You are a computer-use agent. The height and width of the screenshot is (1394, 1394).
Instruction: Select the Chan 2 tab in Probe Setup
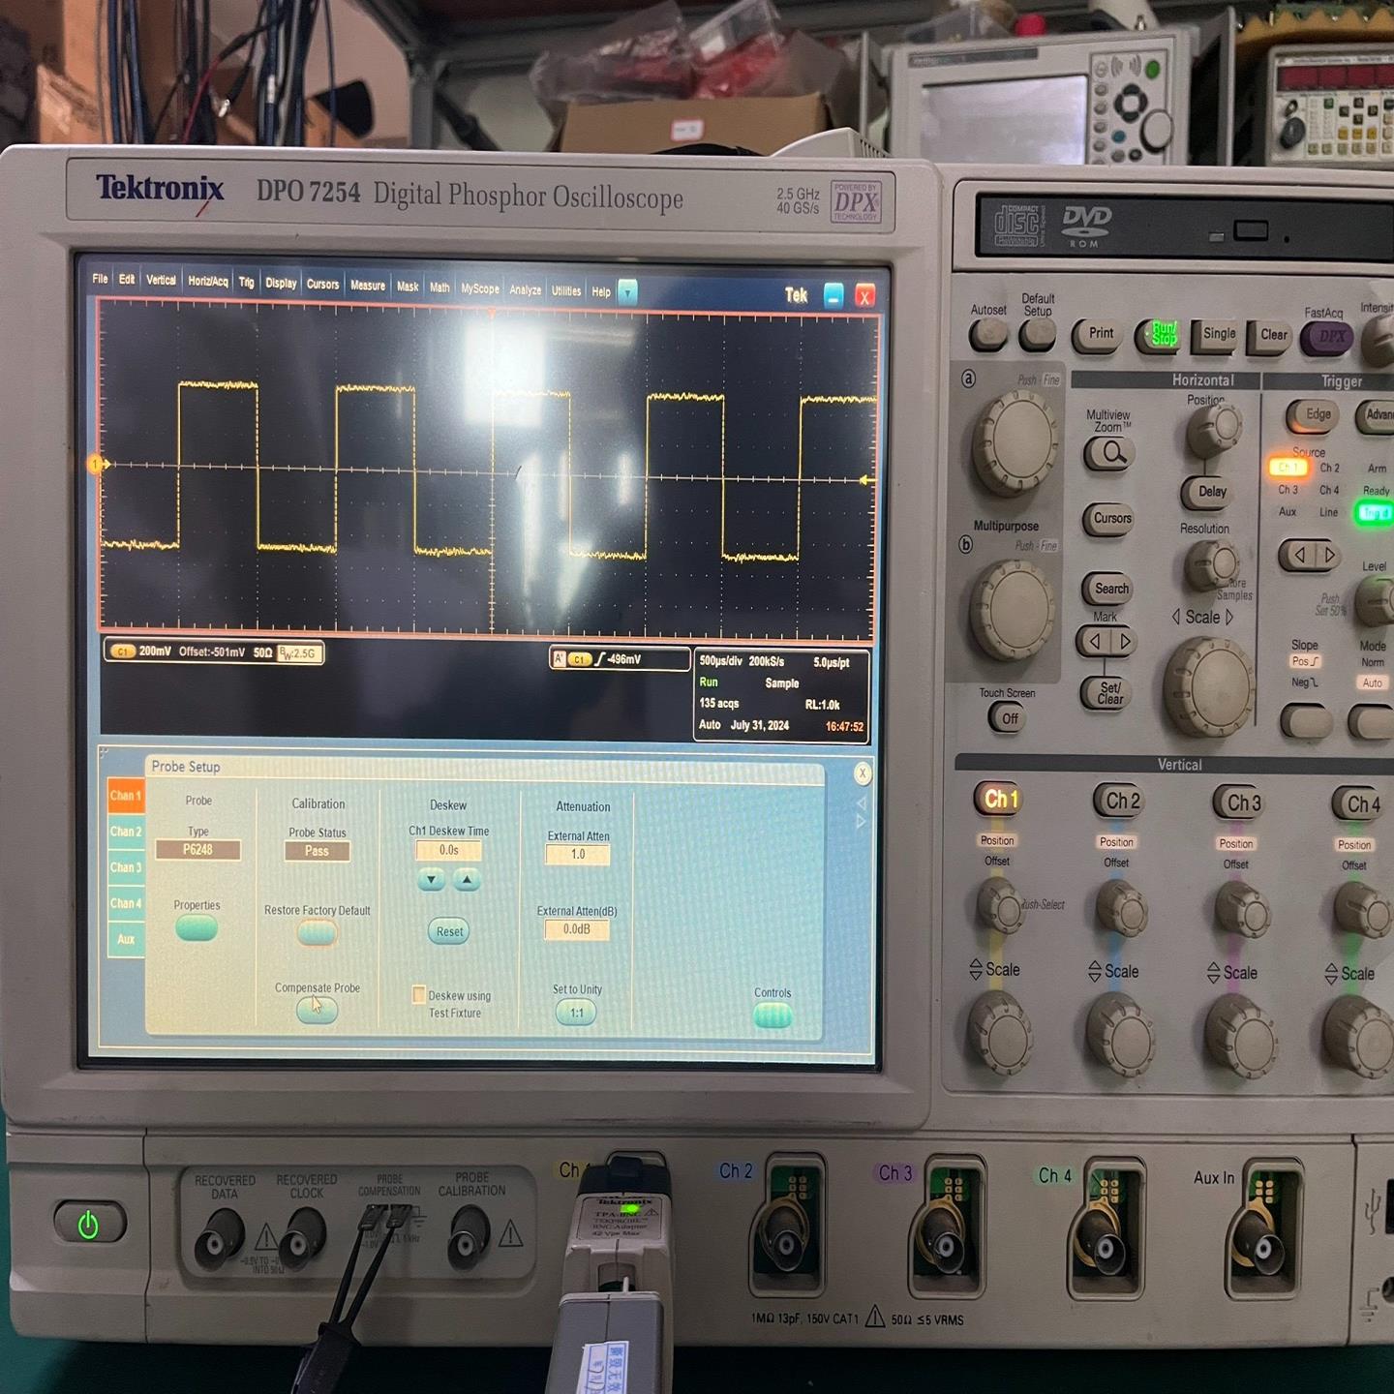click(126, 832)
